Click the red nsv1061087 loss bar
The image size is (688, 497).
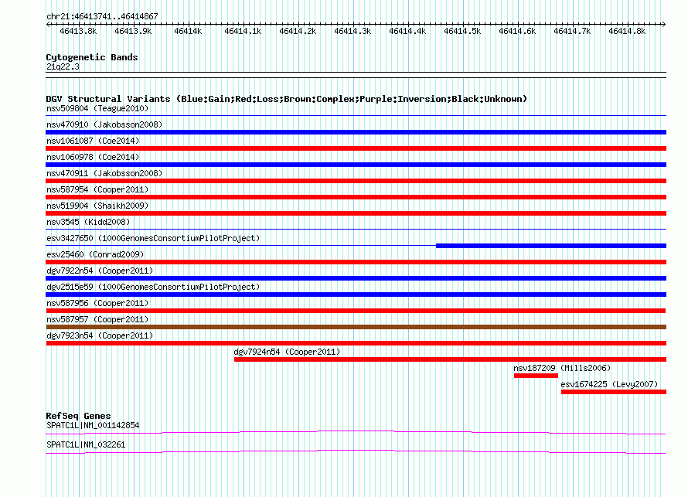[356, 148]
